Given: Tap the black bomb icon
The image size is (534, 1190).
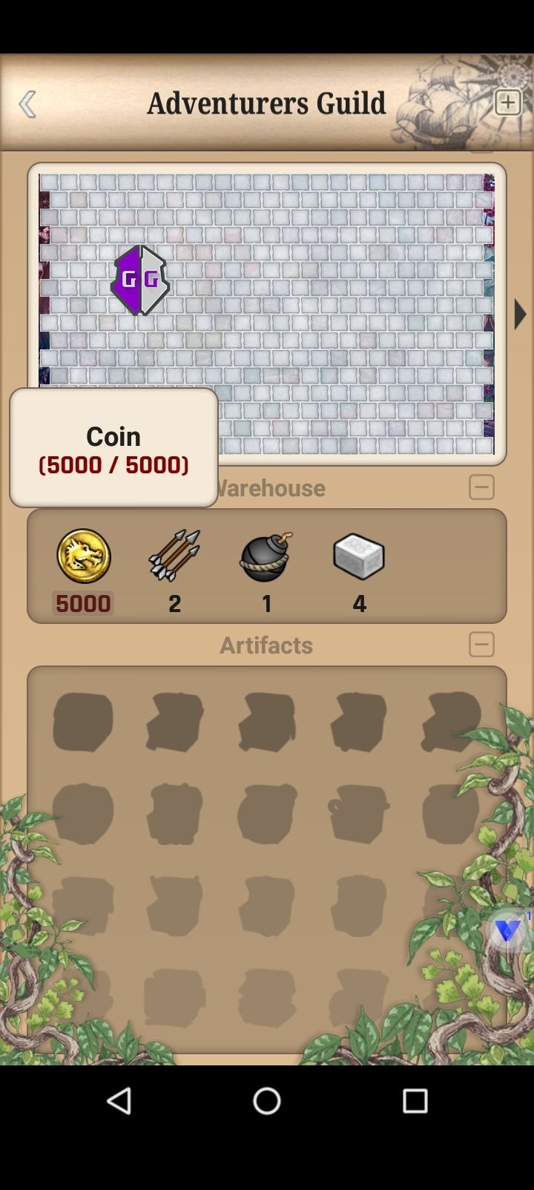Looking at the screenshot, I should (266, 556).
